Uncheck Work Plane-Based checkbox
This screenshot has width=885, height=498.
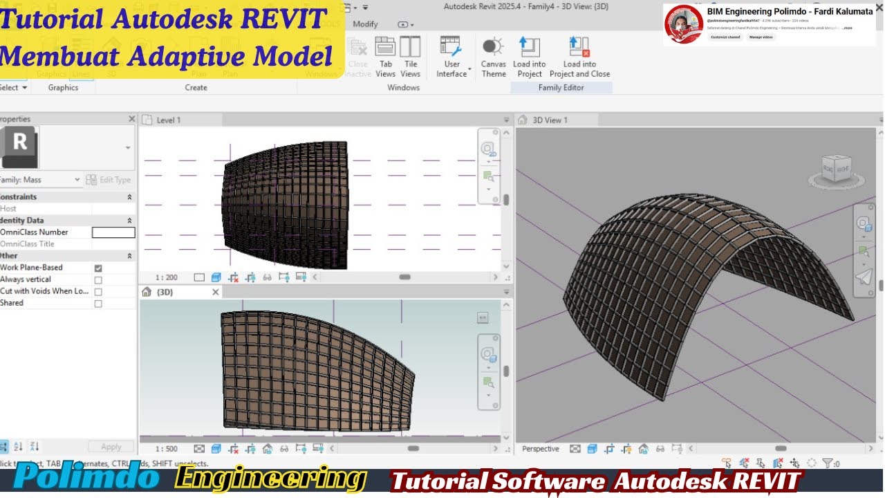98,268
